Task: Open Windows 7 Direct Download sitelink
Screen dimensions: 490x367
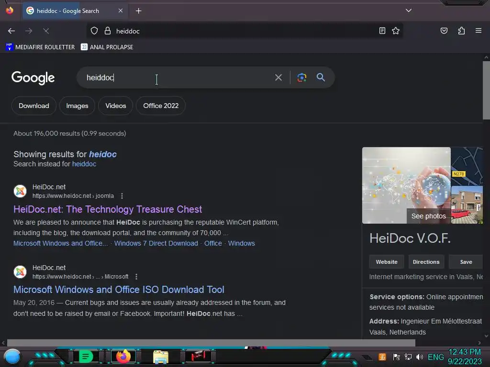Action: coord(156,243)
